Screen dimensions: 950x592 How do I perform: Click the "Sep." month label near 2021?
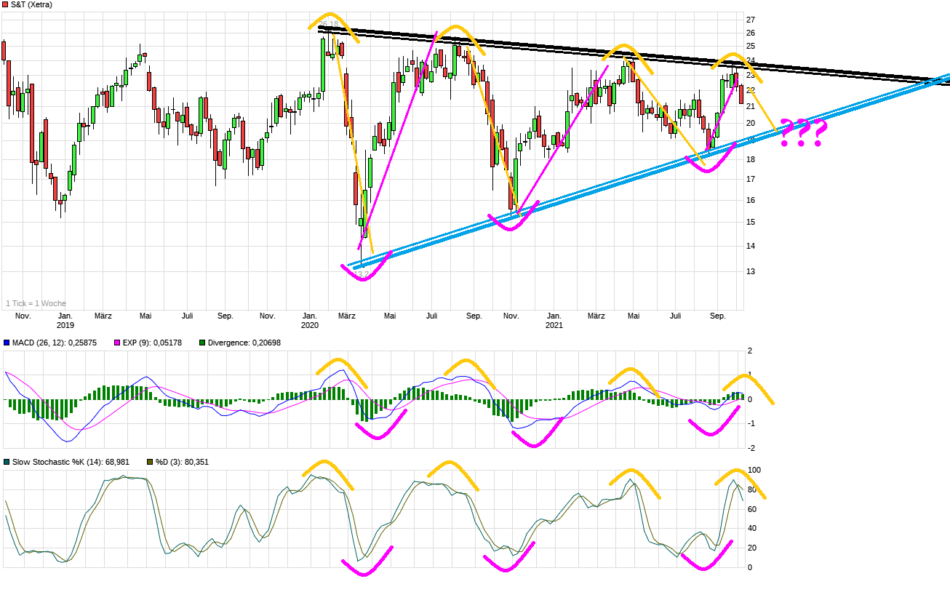719,316
